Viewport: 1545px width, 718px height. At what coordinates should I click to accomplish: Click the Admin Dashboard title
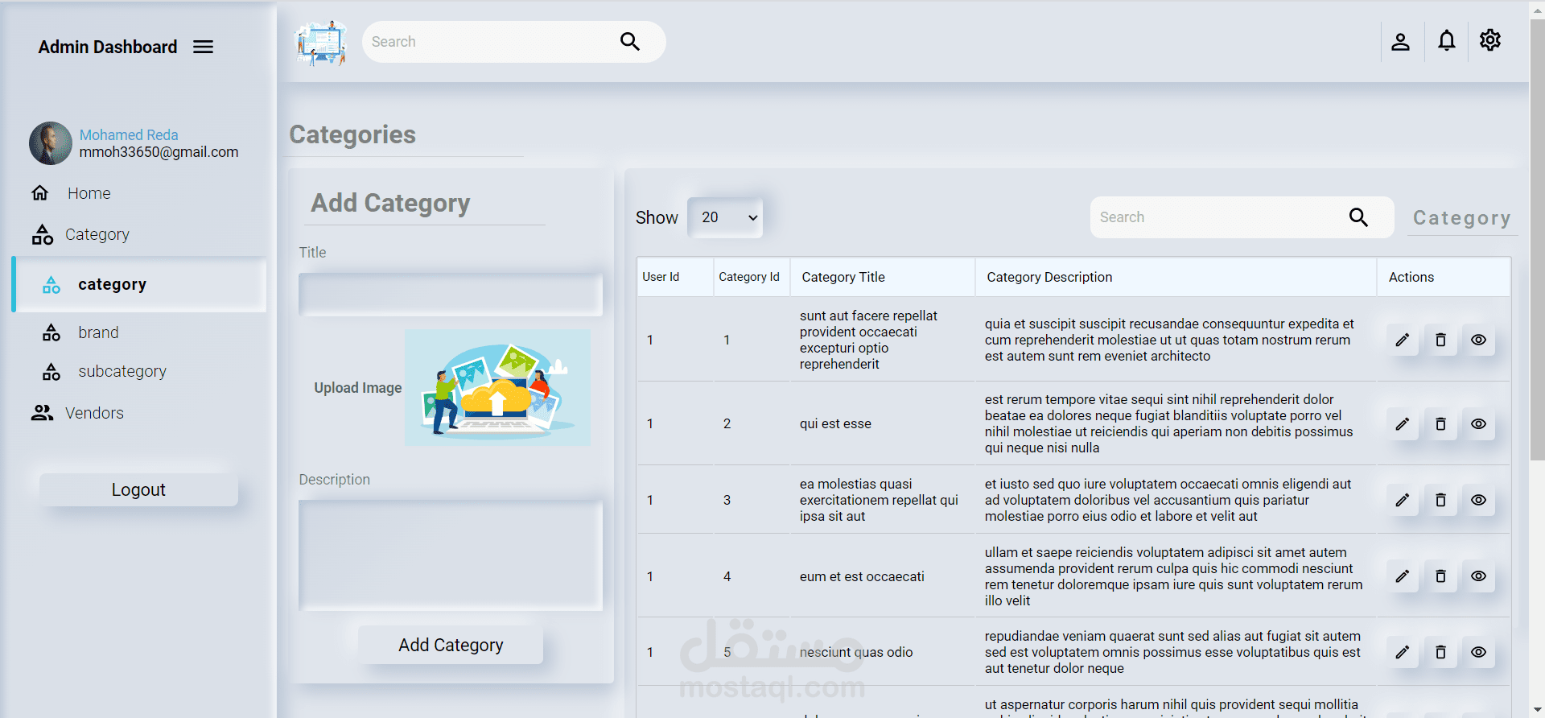108,47
